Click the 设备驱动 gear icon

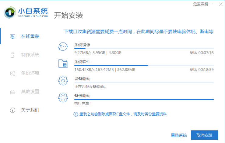click(x=63, y=81)
